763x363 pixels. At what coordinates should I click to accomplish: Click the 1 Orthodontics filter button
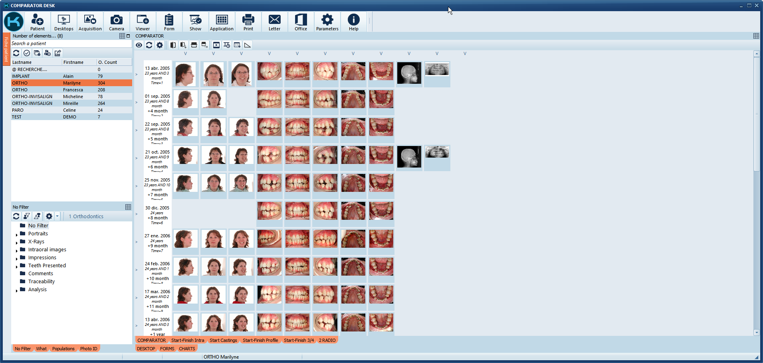pos(86,216)
